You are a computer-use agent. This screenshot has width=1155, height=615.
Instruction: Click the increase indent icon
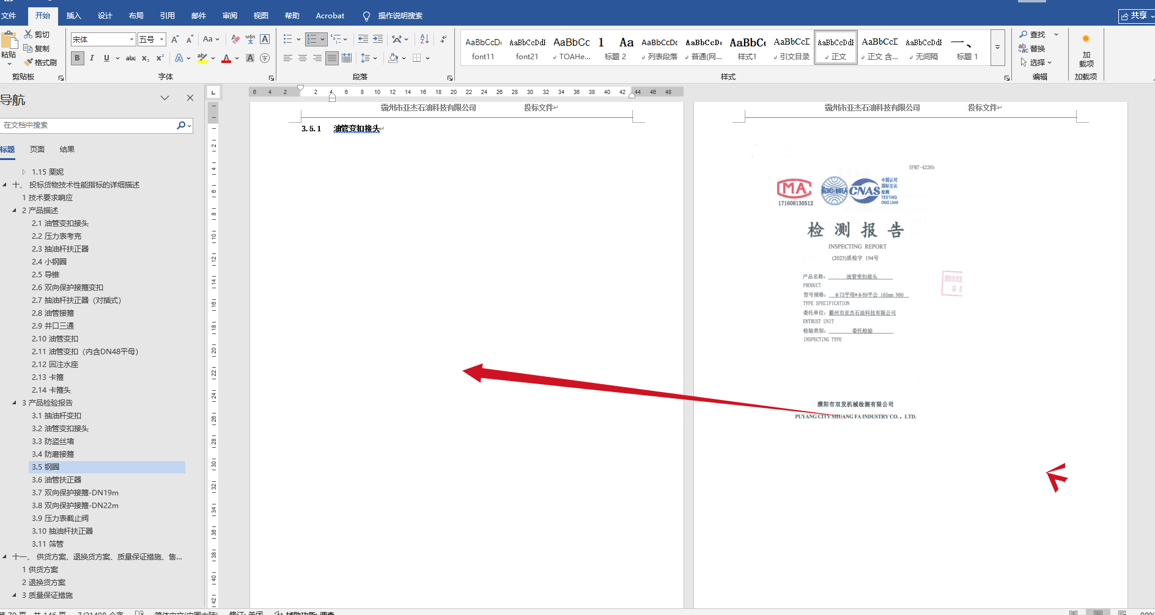[x=378, y=39]
